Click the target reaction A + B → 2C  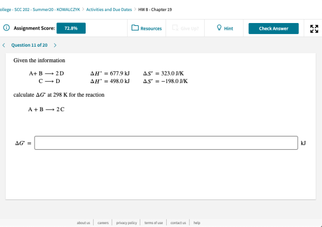pos(46,109)
